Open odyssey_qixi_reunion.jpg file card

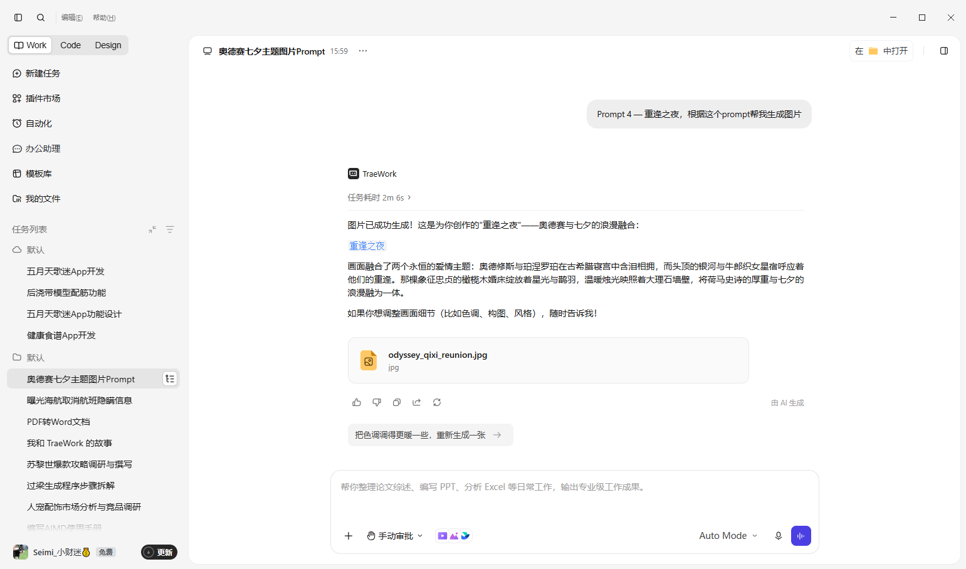coord(549,360)
